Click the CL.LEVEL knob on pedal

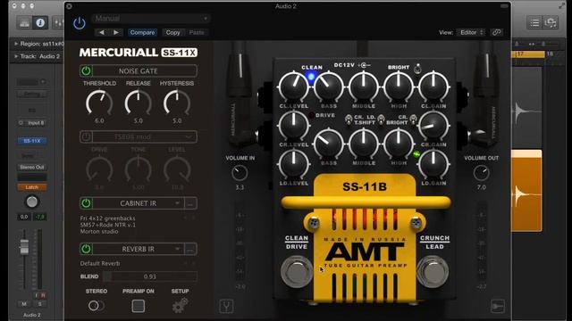(293, 87)
